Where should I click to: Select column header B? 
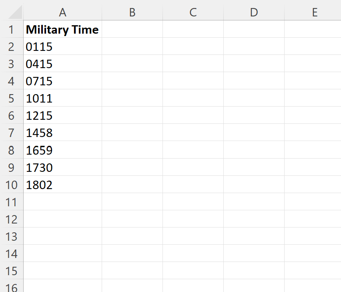[132, 12]
